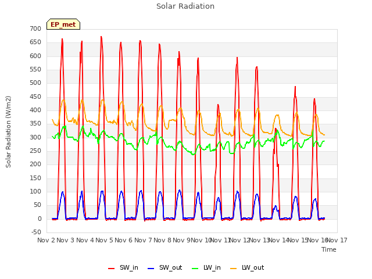Image resolution: width=372 pixels, height=279 pixels.
Task: Toggle the SW_in series in legend
Action: coord(123,267)
